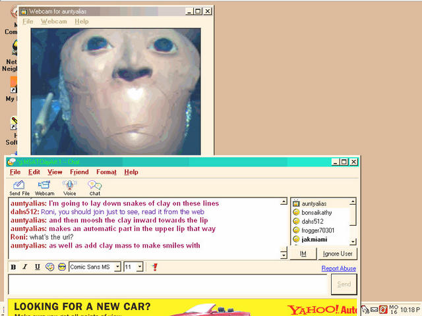This screenshot has width=422, height=316.
Task: Open the View menu in chat window
Action: [x=55, y=172]
